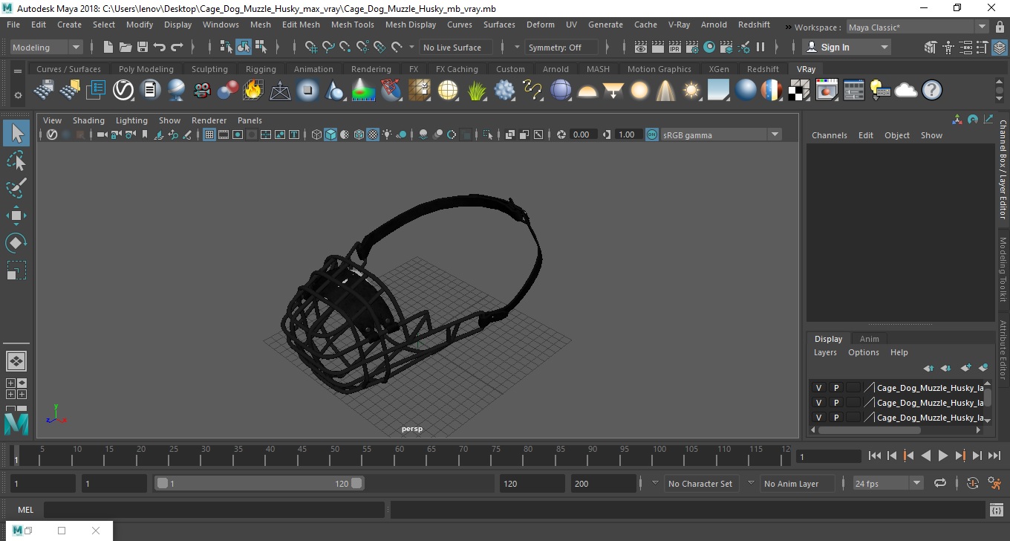Redo the action with the forward arrow icon
1010x541 pixels.
click(x=177, y=47)
